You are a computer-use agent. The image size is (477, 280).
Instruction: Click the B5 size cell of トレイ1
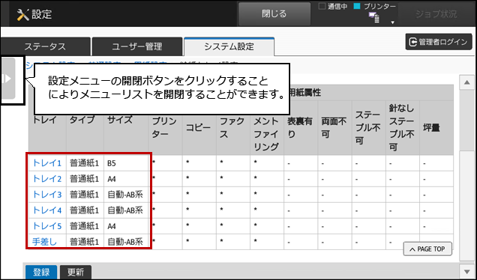point(126,163)
